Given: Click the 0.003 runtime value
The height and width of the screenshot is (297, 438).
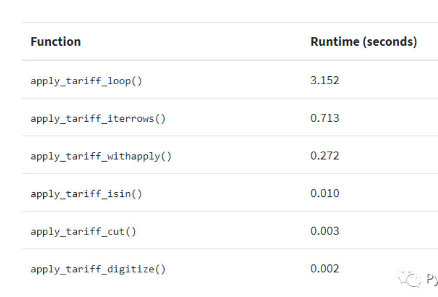Looking at the screenshot, I should click(x=325, y=231).
